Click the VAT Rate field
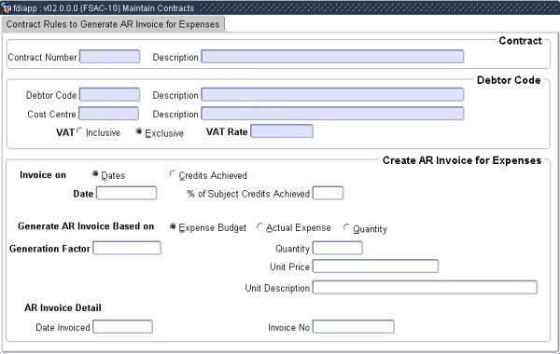This screenshot has width=560, height=354. [x=282, y=131]
